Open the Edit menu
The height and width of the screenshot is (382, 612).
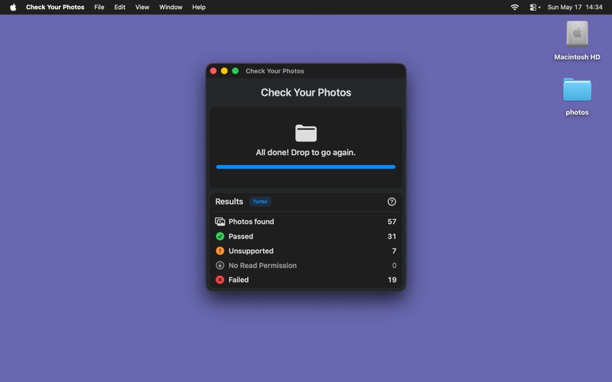pos(119,7)
